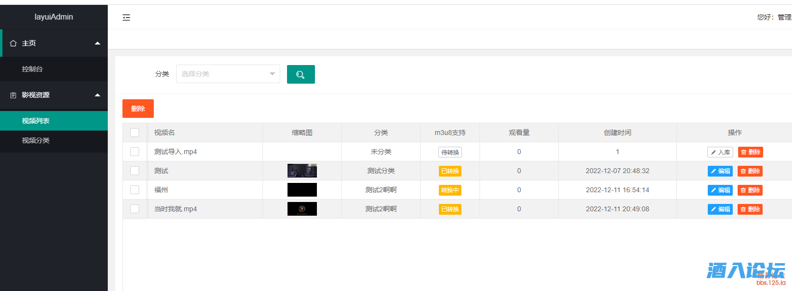This screenshot has width=792, height=291.
Task: Select the checkbox for 当时我就.mp4
Action: [135, 209]
